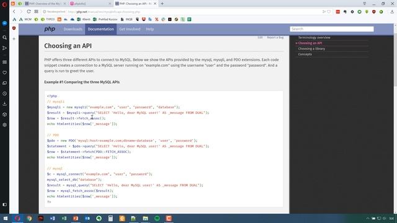Click the forward navigation arrow
The width and height of the screenshot is (397, 223).
(x=21, y=12)
